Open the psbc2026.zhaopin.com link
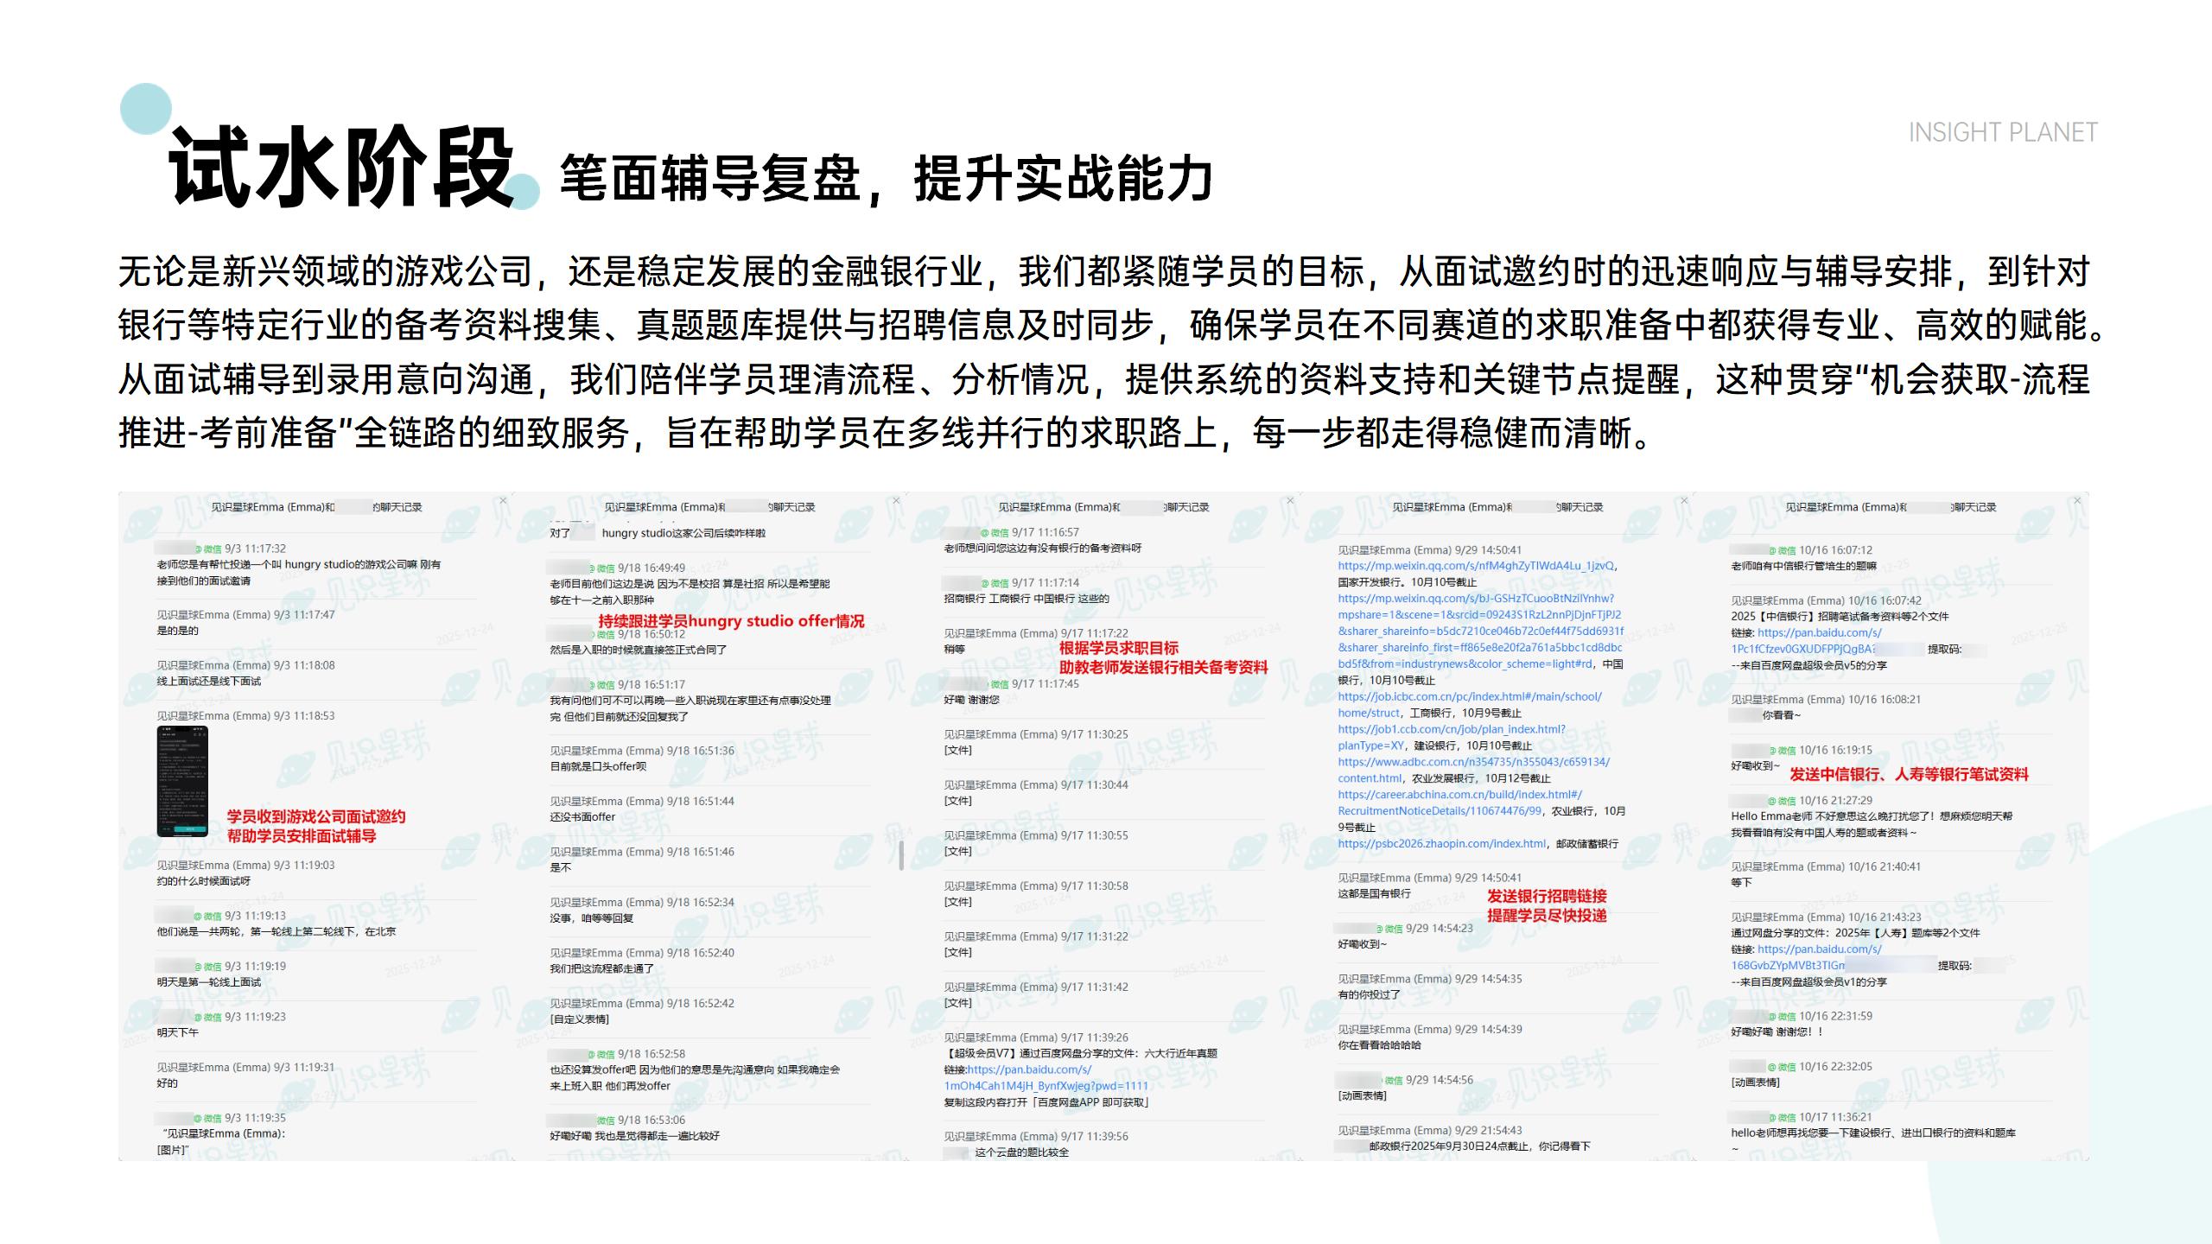 (x=1441, y=844)
